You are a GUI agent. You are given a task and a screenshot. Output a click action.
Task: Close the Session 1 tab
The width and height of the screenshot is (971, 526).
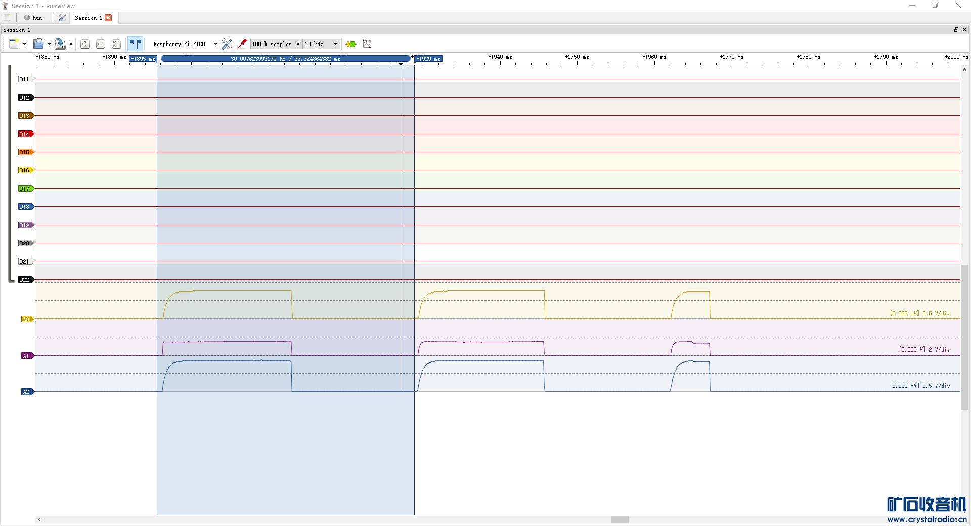point(108,18)
